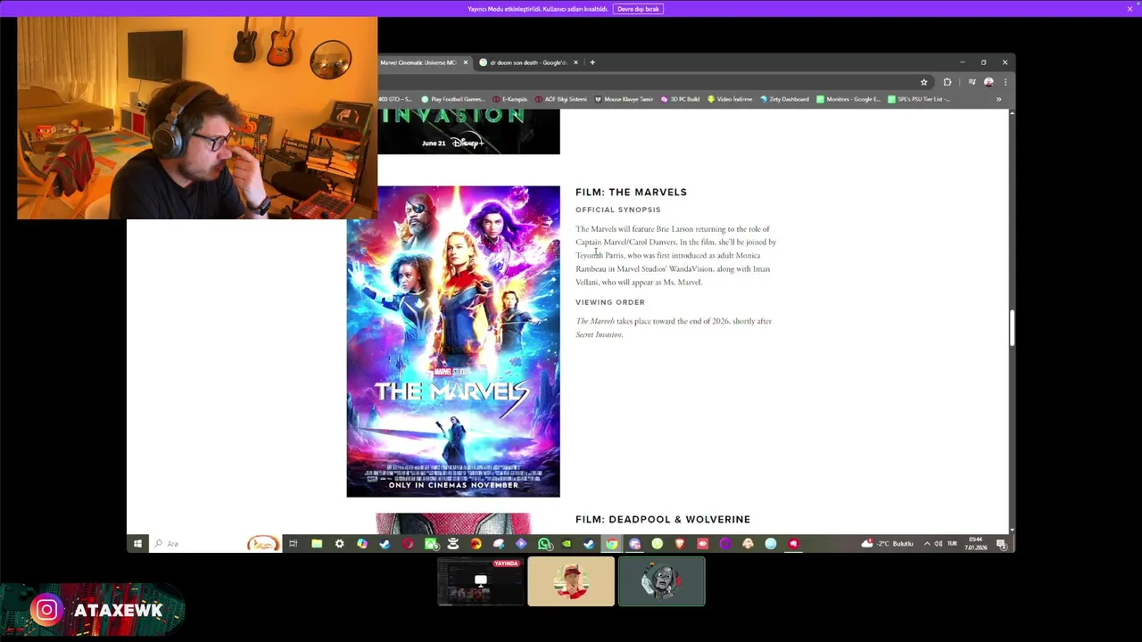Screen dimensions: 1142x642
Task: Dismiss the purple streamer mode banner
Action: click(x=1130, y=9)
